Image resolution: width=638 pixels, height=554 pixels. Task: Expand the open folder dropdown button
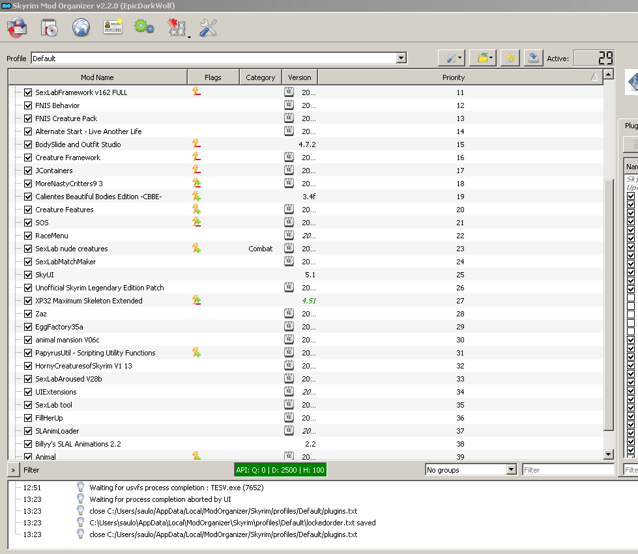(482, 58)
